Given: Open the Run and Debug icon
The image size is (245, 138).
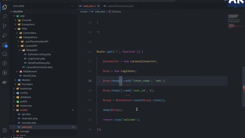Looking at the screenshot, I should point(5,35).
